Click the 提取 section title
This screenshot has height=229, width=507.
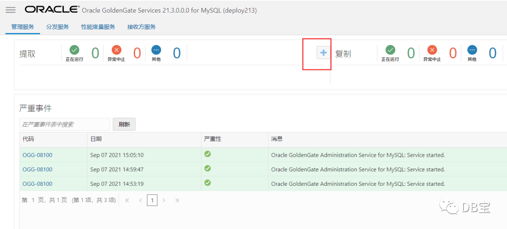[28, 53]
